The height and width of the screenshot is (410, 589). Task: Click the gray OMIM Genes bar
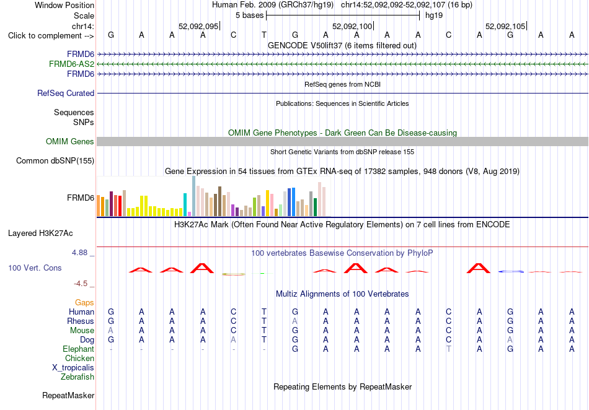pos(342,141)
